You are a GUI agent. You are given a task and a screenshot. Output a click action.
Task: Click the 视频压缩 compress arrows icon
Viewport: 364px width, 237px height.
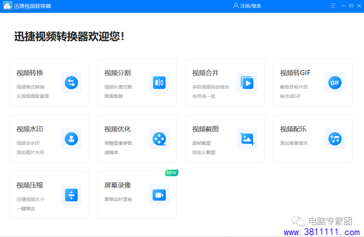coord(71,195)
